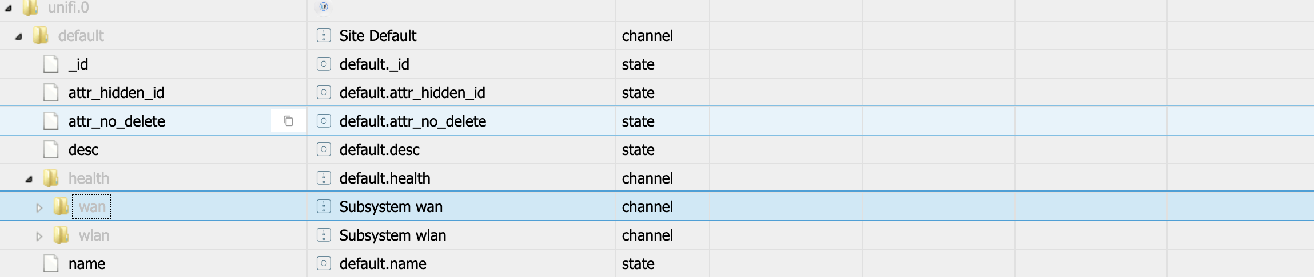The height and width of the screenshot is (277, 1314).
Task: Click the channel icon before Subsystem wan
Action: click(324, 206)
